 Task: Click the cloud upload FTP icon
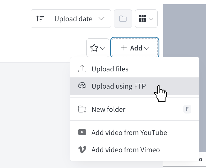click(x=82, y=86)
